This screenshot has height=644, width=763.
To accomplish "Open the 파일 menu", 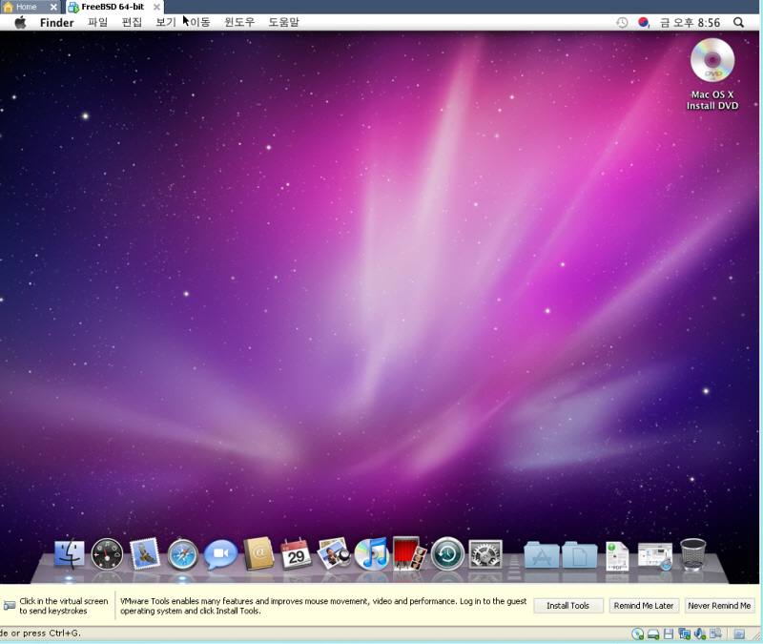I will pyautogui.click(x=97, y=22).
